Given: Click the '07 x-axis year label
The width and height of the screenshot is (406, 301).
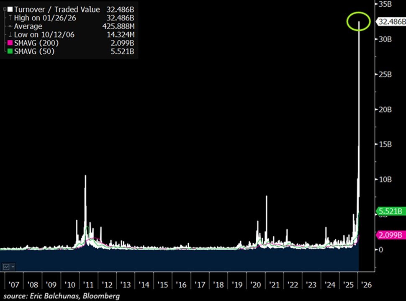Looking at the screenshot, I should pos(14,285).
